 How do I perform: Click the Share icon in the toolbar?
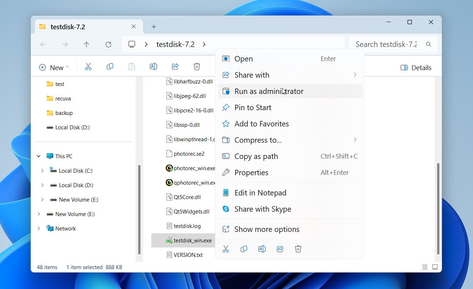175,67
